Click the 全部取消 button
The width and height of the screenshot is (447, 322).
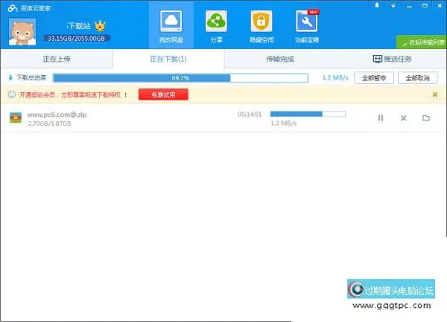418,77
